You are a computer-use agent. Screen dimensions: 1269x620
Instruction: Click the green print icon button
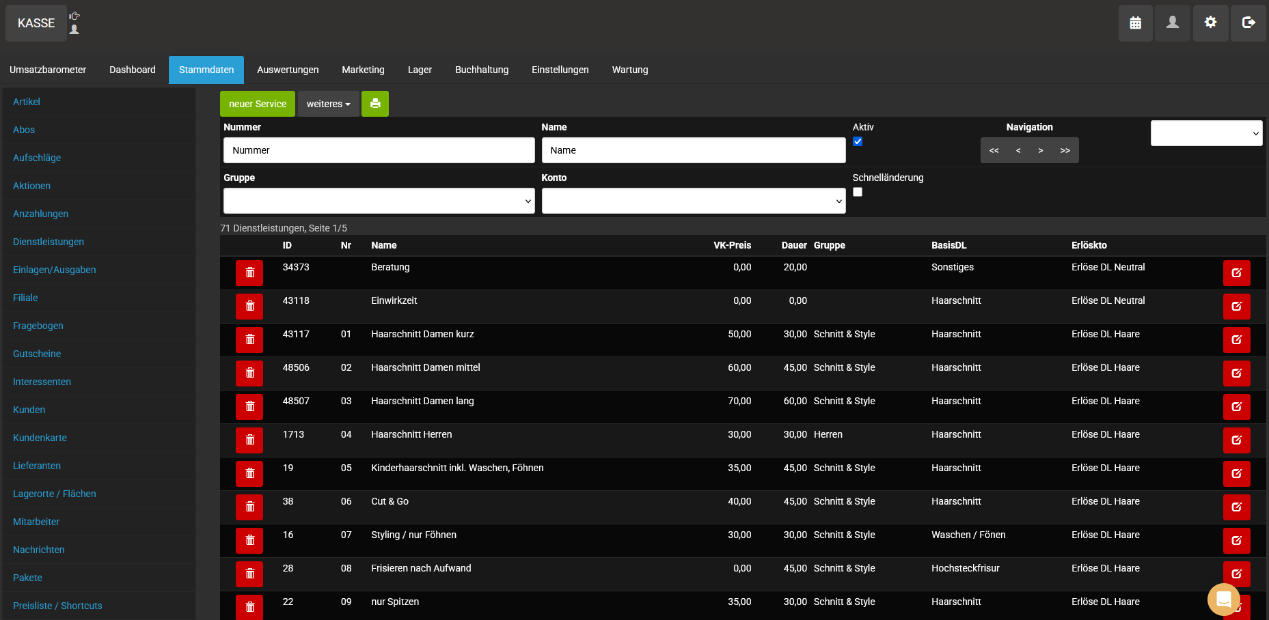click(374, 104)
